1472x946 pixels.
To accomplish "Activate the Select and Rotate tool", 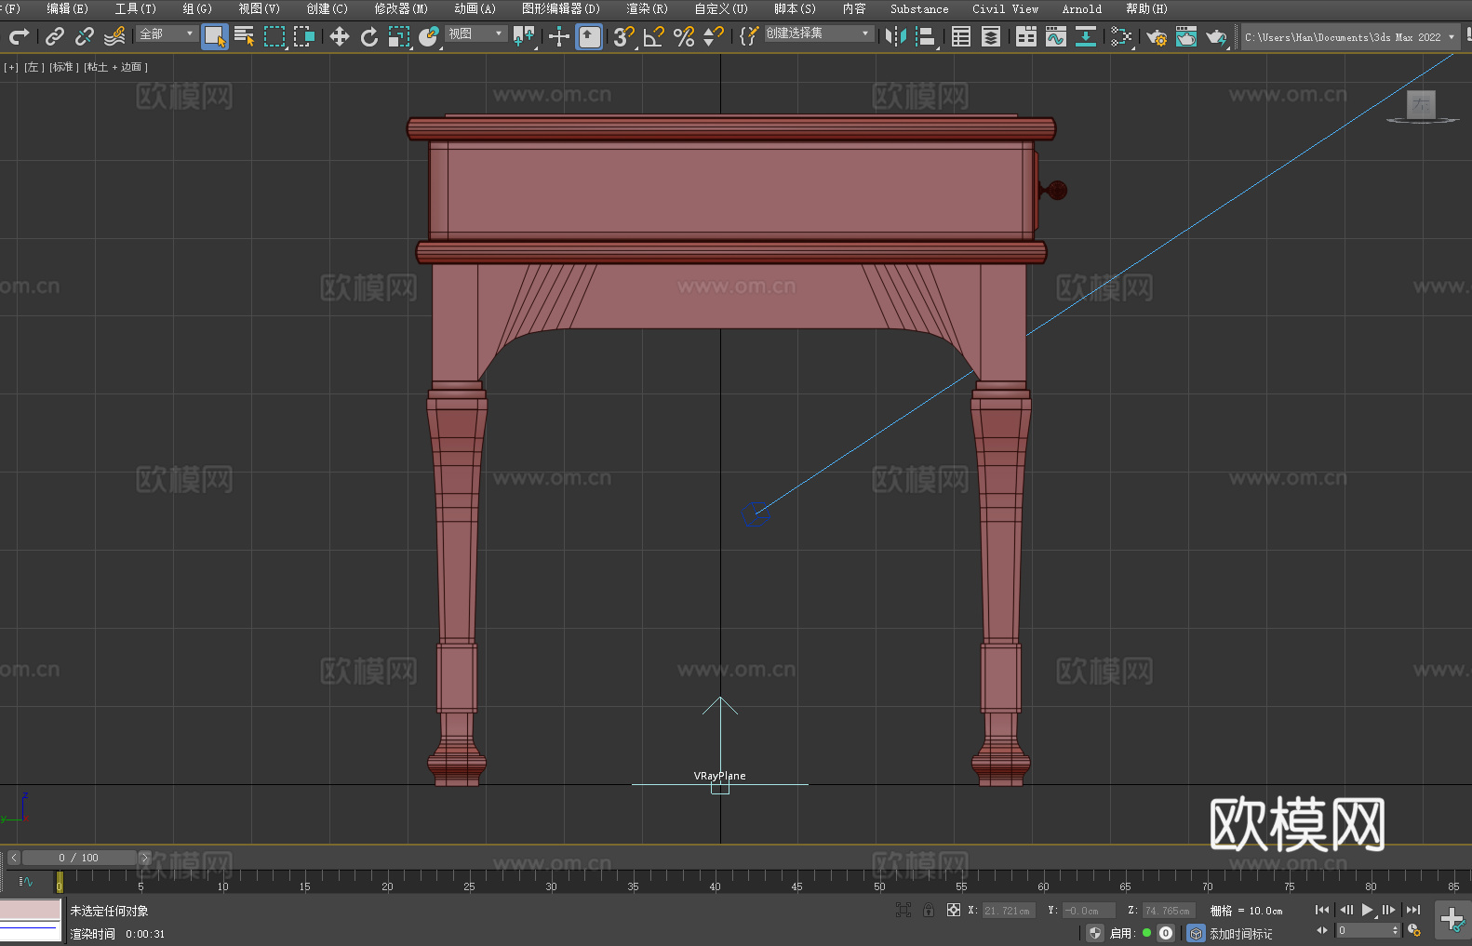I will point(369,36).
